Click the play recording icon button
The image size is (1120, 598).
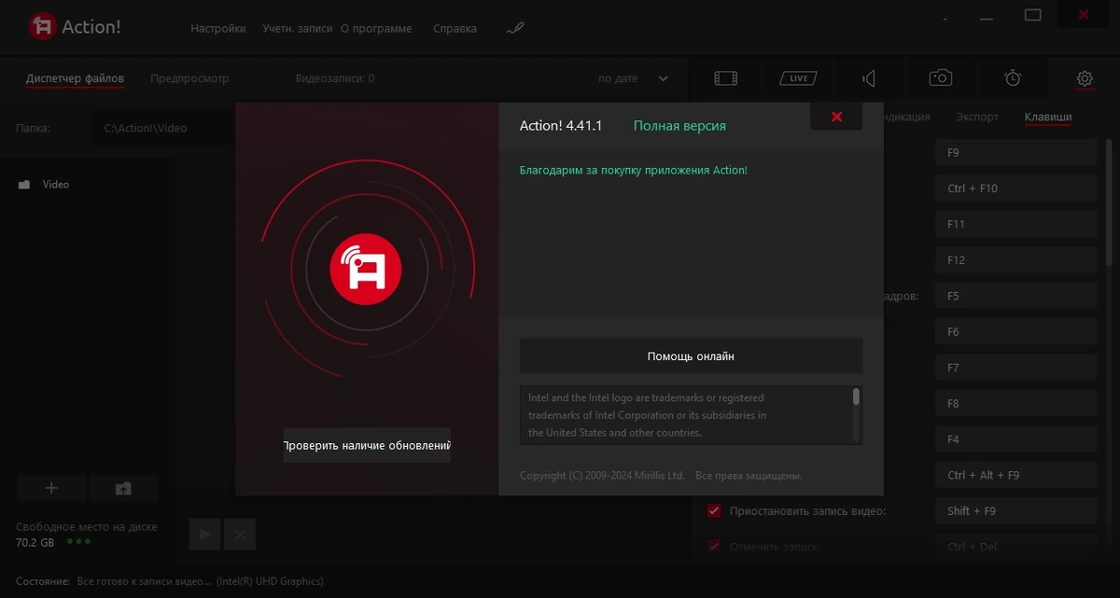(x=204, y=535)
